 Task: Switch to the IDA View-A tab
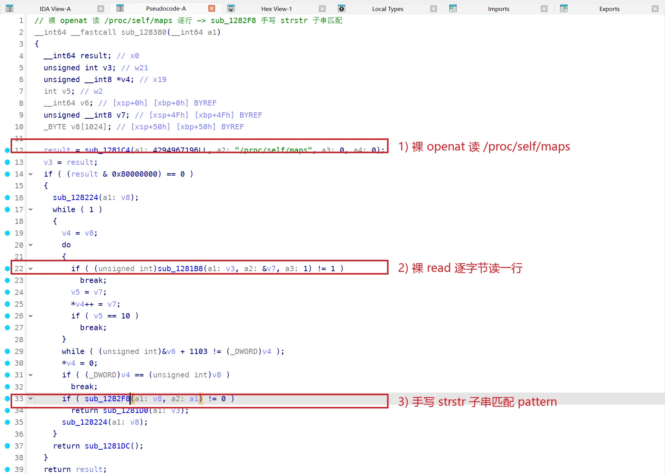pyautogui.click(x=55, y=9)
